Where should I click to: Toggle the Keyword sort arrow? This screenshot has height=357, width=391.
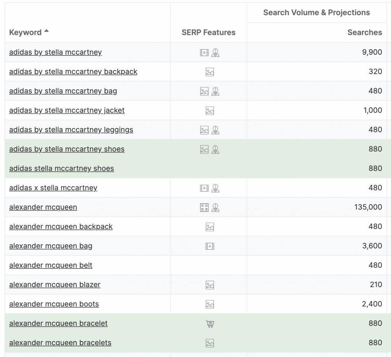click(46, 31)
